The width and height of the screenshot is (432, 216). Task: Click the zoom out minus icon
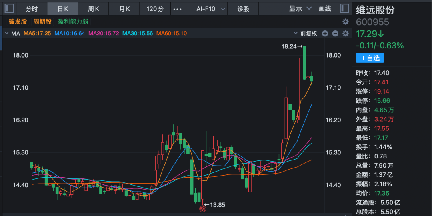click(x=335, y=34)
